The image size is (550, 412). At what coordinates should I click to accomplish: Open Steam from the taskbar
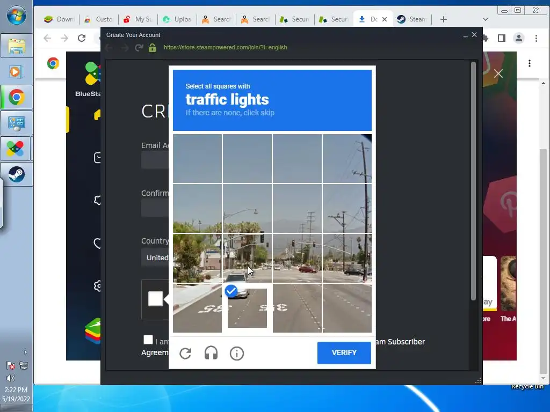pos(17,174)
